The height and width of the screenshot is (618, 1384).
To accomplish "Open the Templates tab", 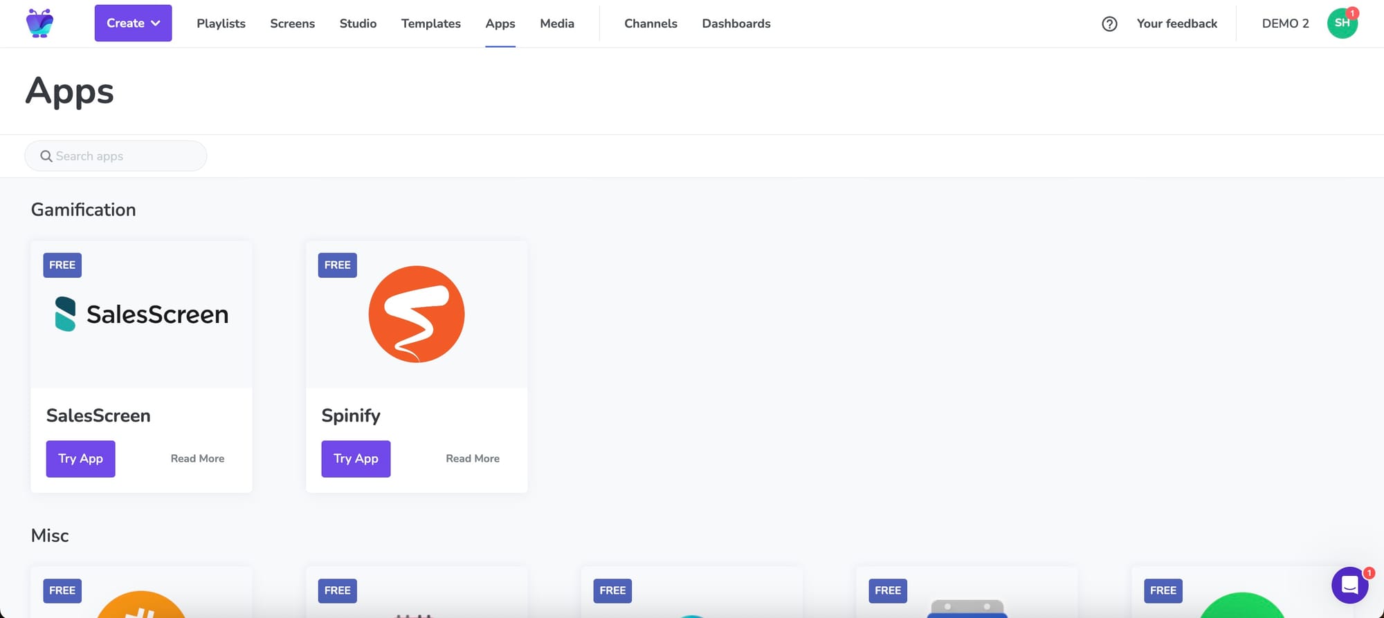I will [x=430, y=24].
